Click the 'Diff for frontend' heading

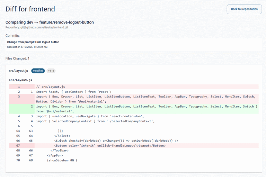[x=30, y=9]
